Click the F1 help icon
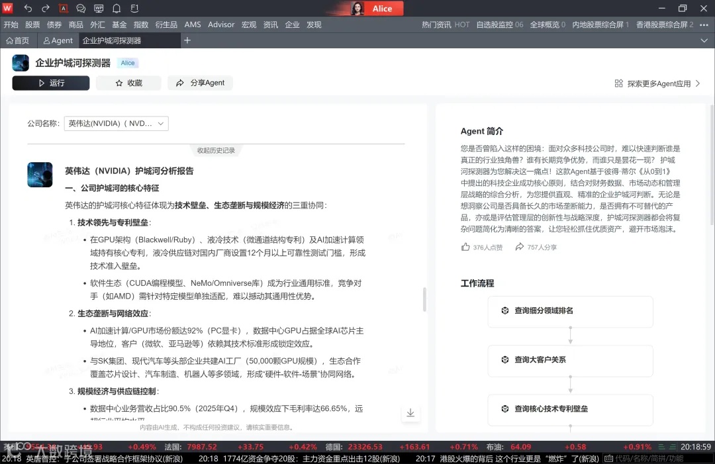Image resolution: width=715 pixels, height=464 pixels. pos(134,8)
